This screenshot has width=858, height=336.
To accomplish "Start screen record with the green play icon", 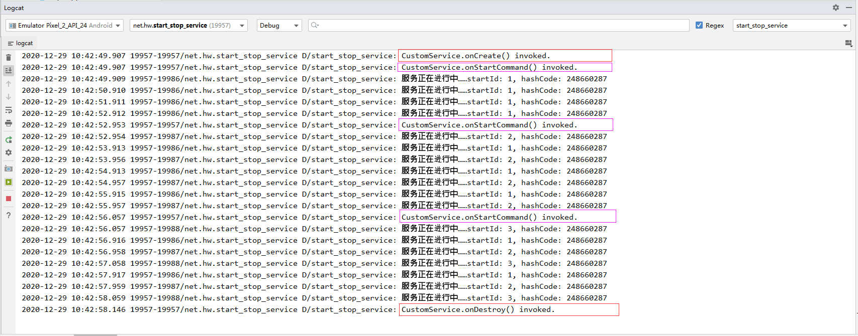I will [x=9, y=182].
